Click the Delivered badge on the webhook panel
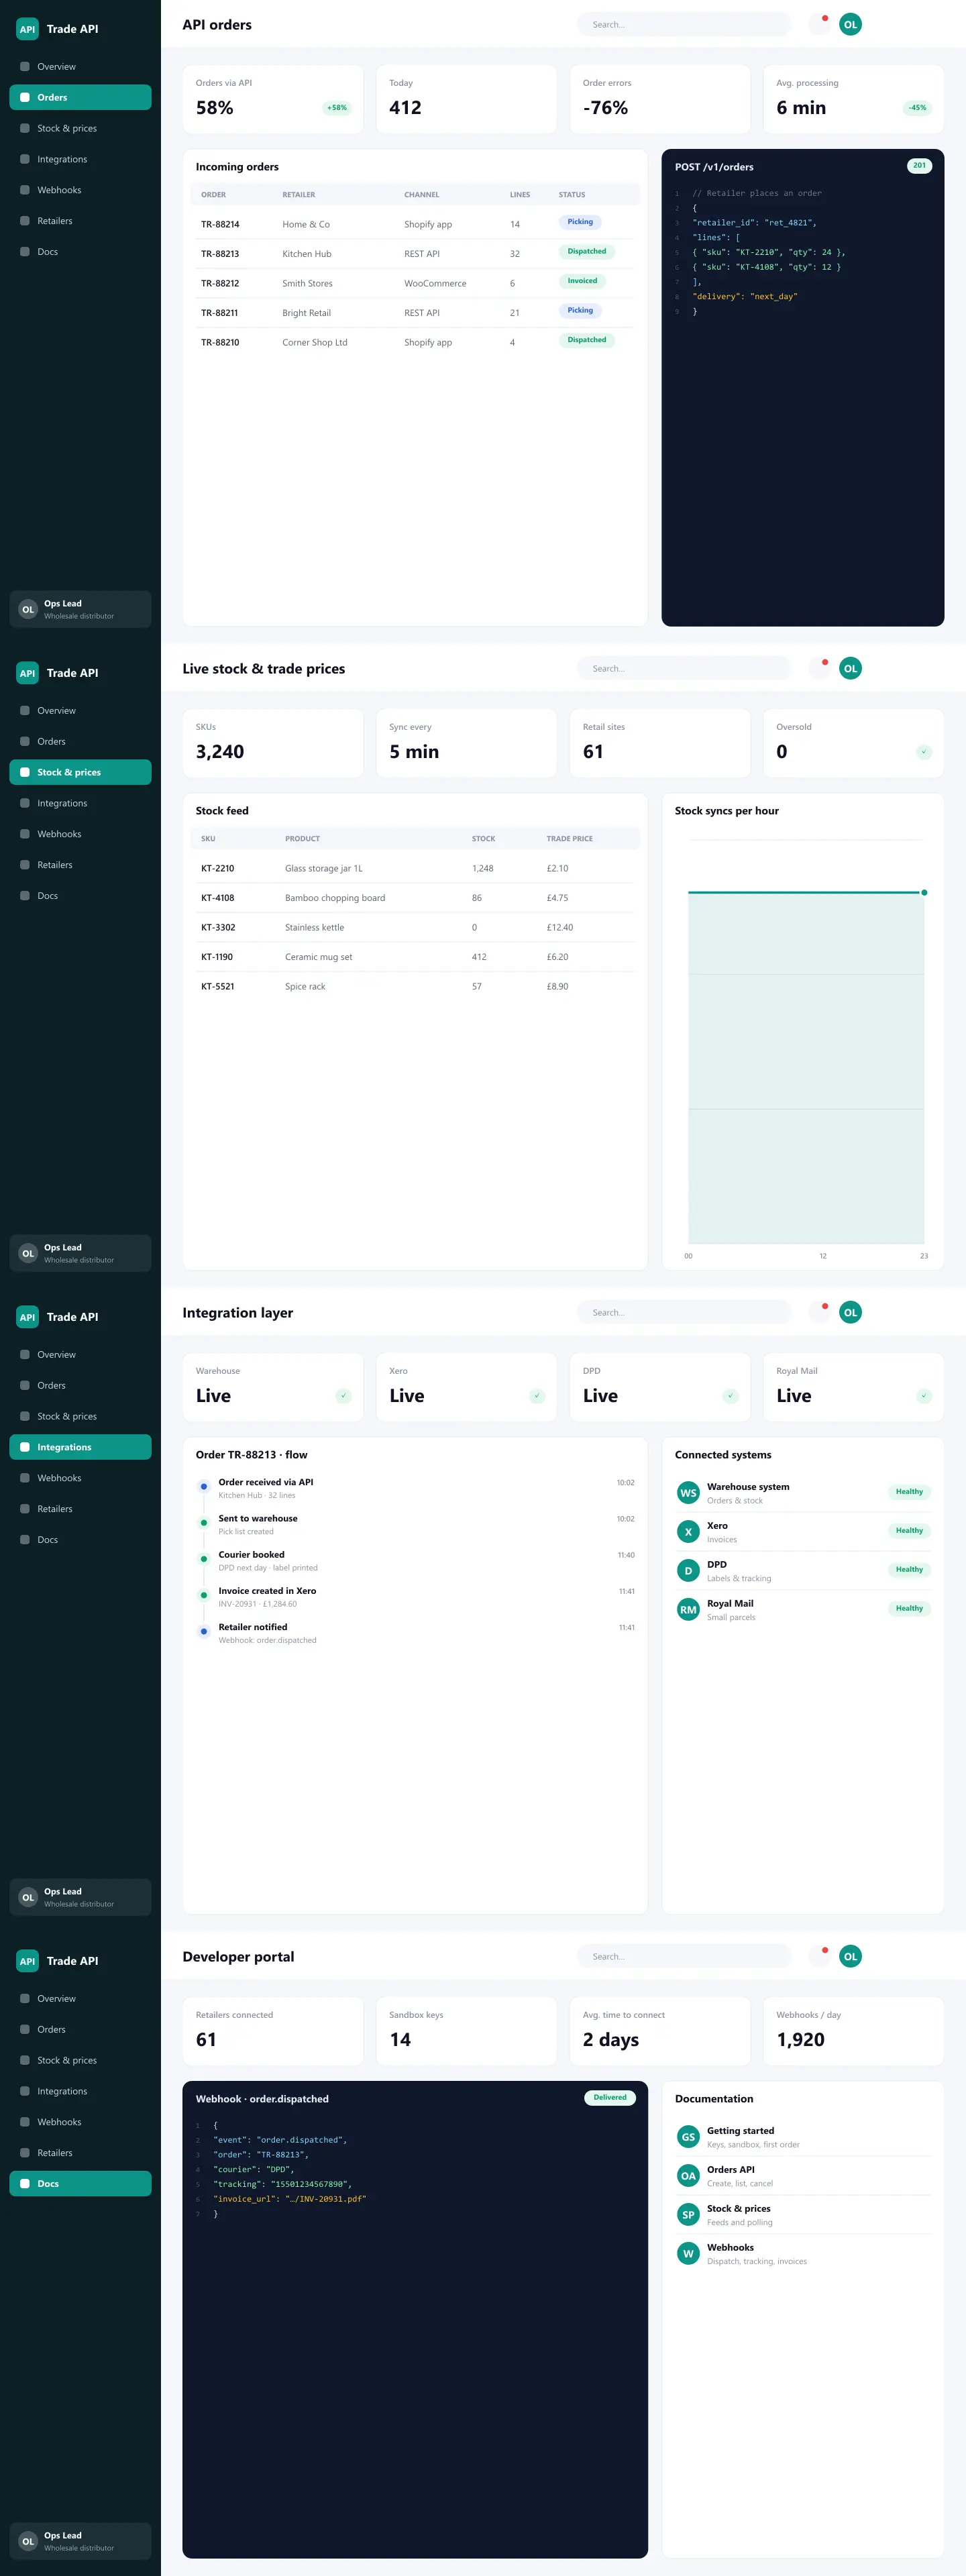This screenshot has height=2576, width=966. (x=610, y=2098)
